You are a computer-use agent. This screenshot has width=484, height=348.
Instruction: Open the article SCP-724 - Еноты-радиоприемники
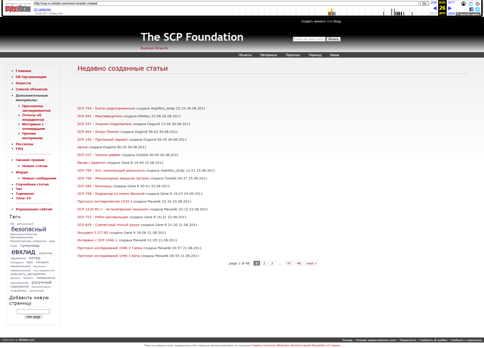(x=106, y=108)
